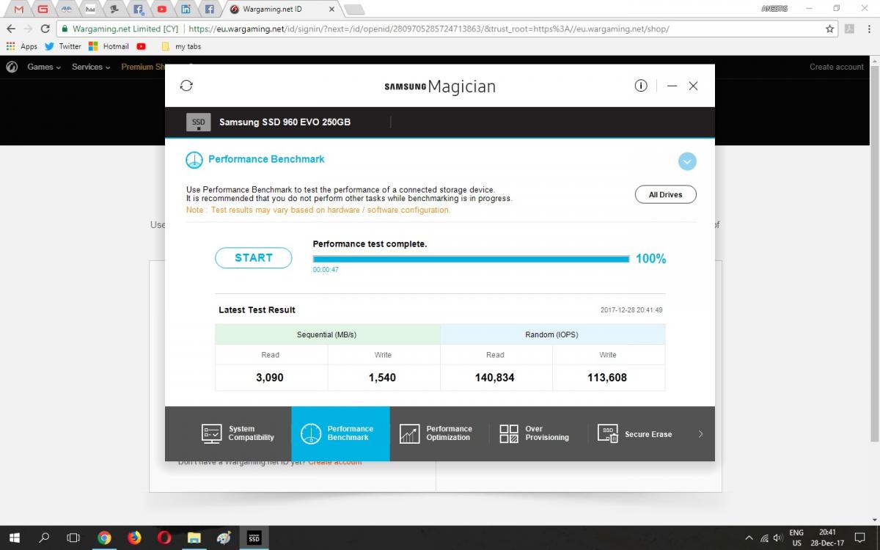This screenshot has height=550, width=880.
Task: Show more tabs with right arrow
Action: coord(700,434)
